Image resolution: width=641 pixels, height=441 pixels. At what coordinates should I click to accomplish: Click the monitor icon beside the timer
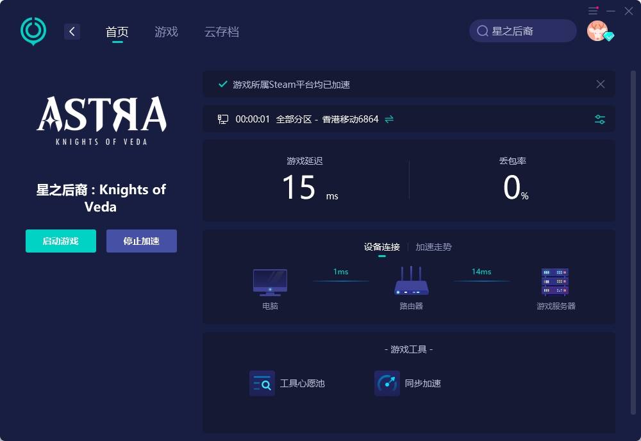coord(223,119)
